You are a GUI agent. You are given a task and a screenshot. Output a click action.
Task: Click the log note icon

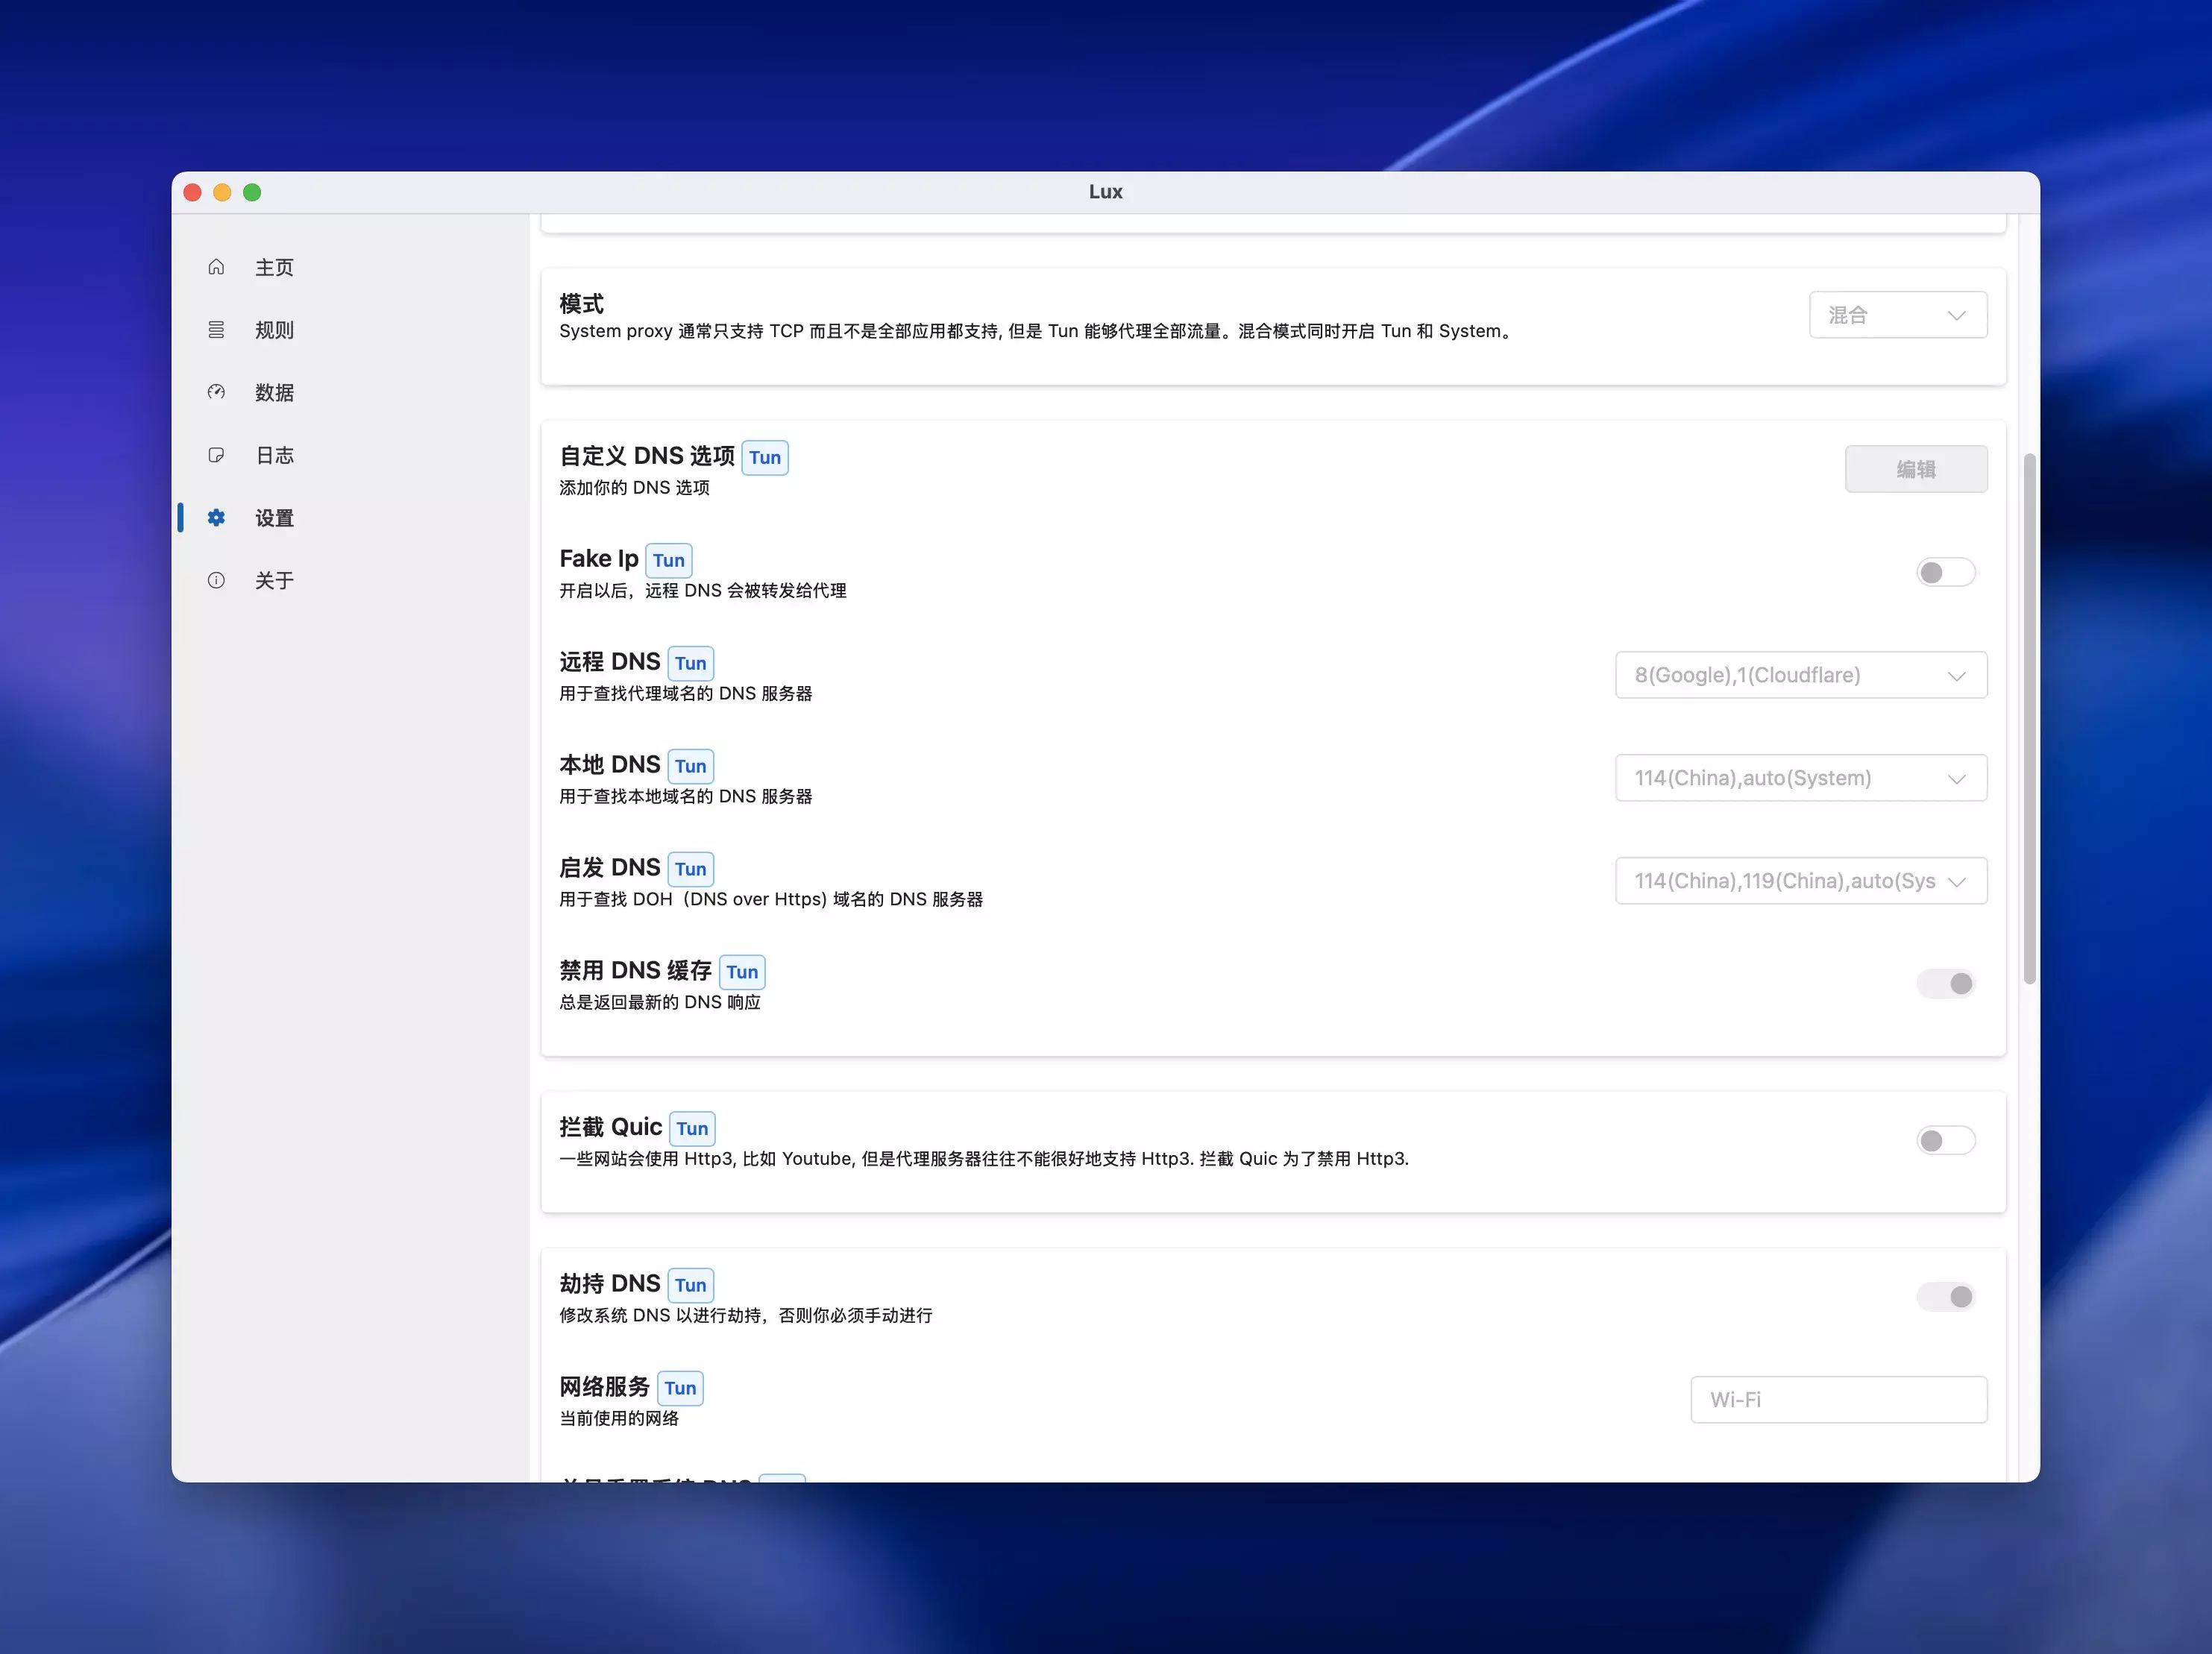[x=216, y=455]
